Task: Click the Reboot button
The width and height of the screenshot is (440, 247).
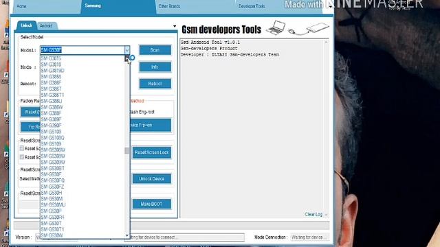Action: pos(155,84)
